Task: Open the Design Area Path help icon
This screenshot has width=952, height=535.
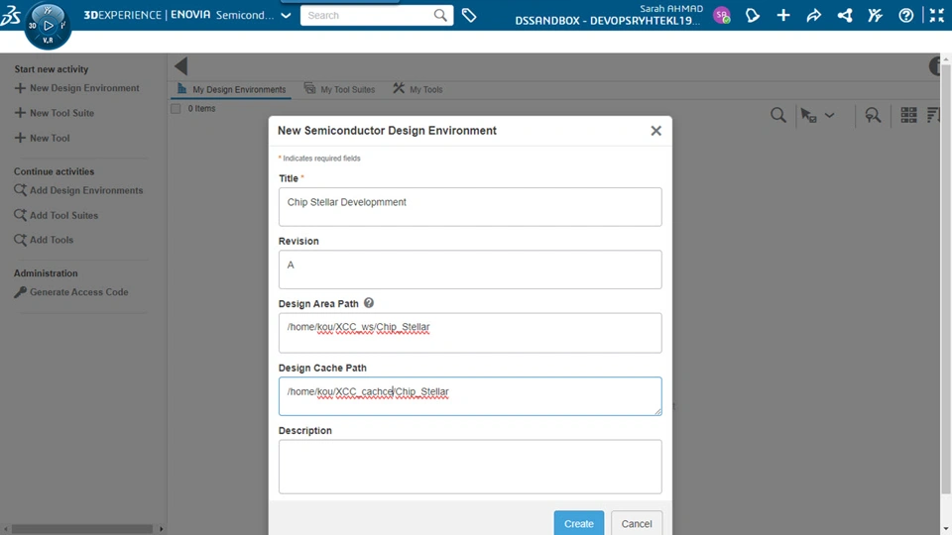Action: click(369, 303)
